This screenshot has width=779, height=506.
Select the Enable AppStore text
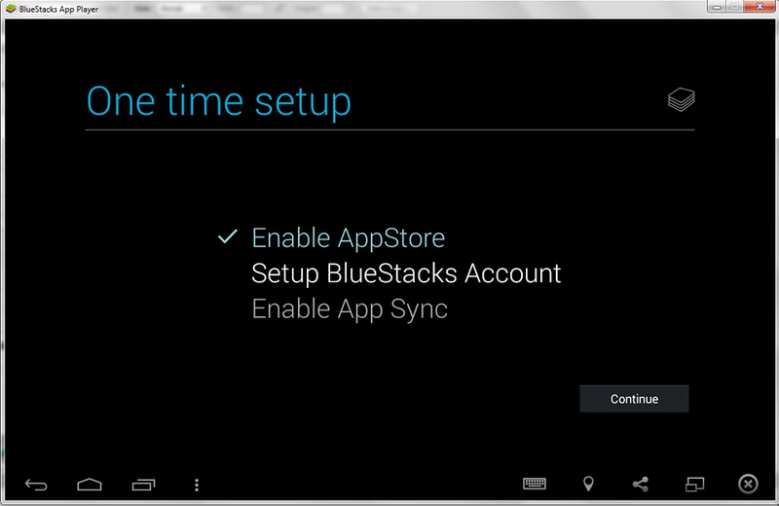coord(349,237)
